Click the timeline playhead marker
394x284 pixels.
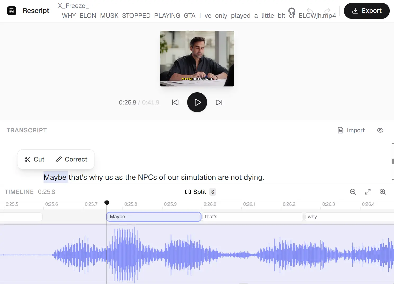[107, 203]
